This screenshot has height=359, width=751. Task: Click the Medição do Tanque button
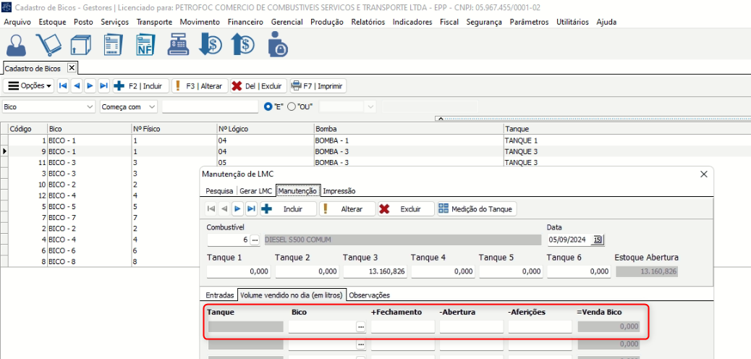477,209
